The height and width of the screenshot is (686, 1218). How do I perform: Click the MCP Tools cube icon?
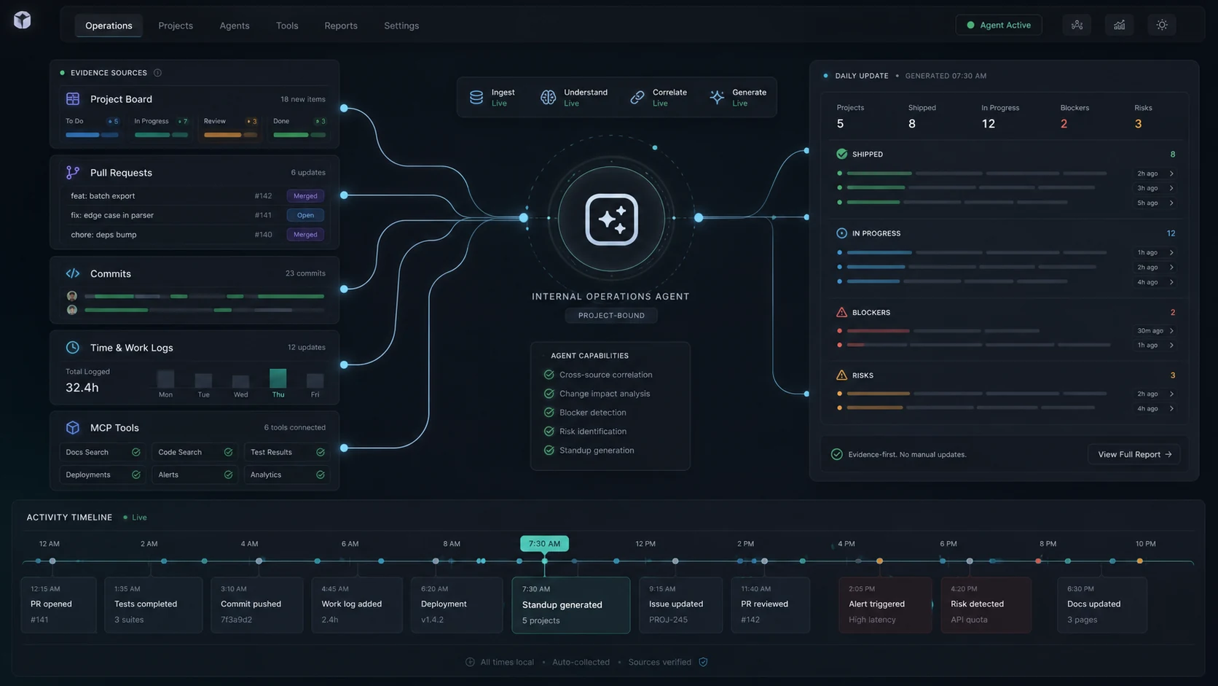click(73, 427)
